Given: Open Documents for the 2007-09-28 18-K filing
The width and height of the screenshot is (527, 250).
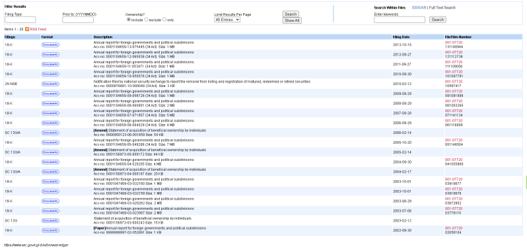Looking at the screenshot, I should point(50,113).
